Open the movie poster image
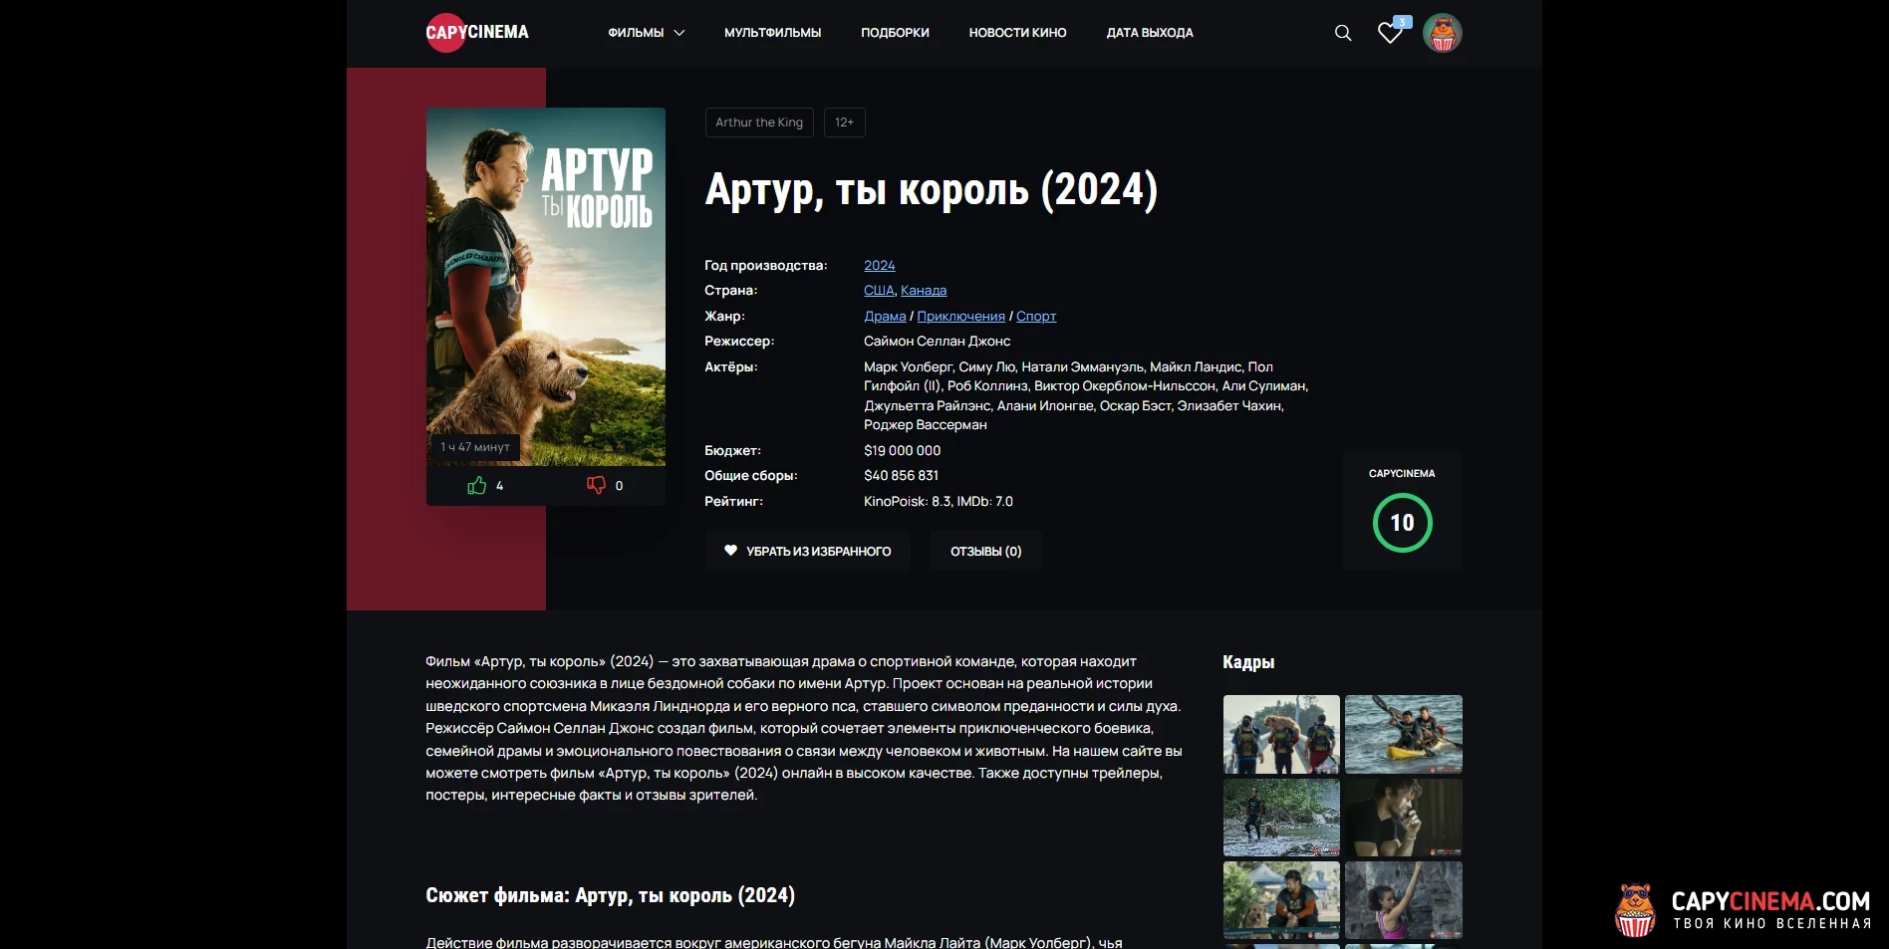 546,286
